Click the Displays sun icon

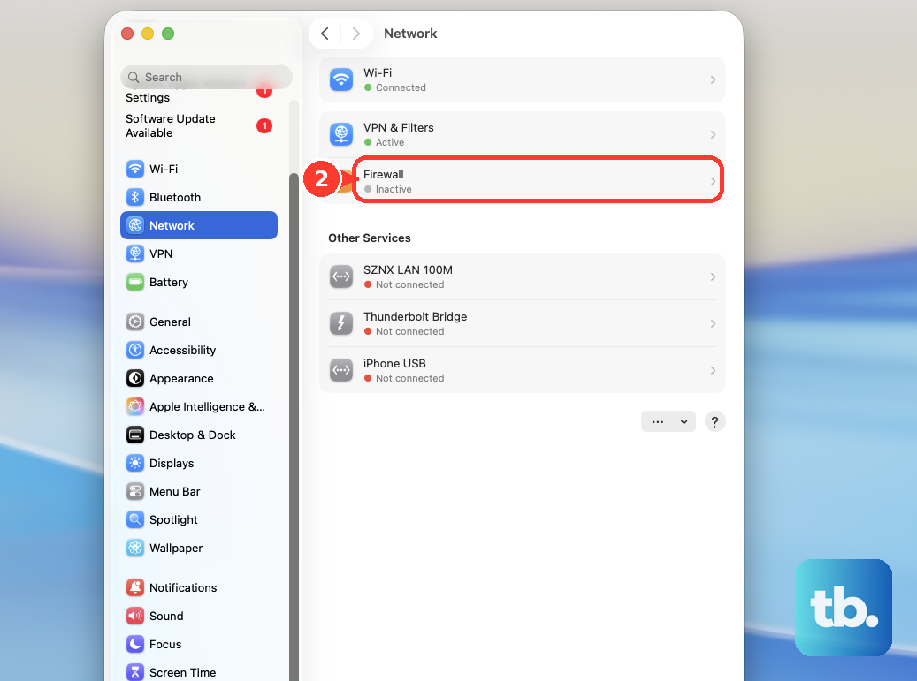[135, 463]
